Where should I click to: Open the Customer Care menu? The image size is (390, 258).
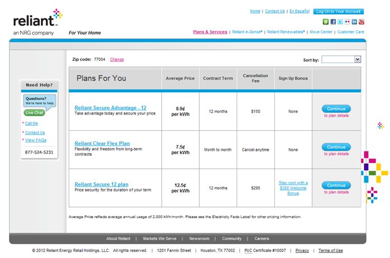[x=351, y=32]
